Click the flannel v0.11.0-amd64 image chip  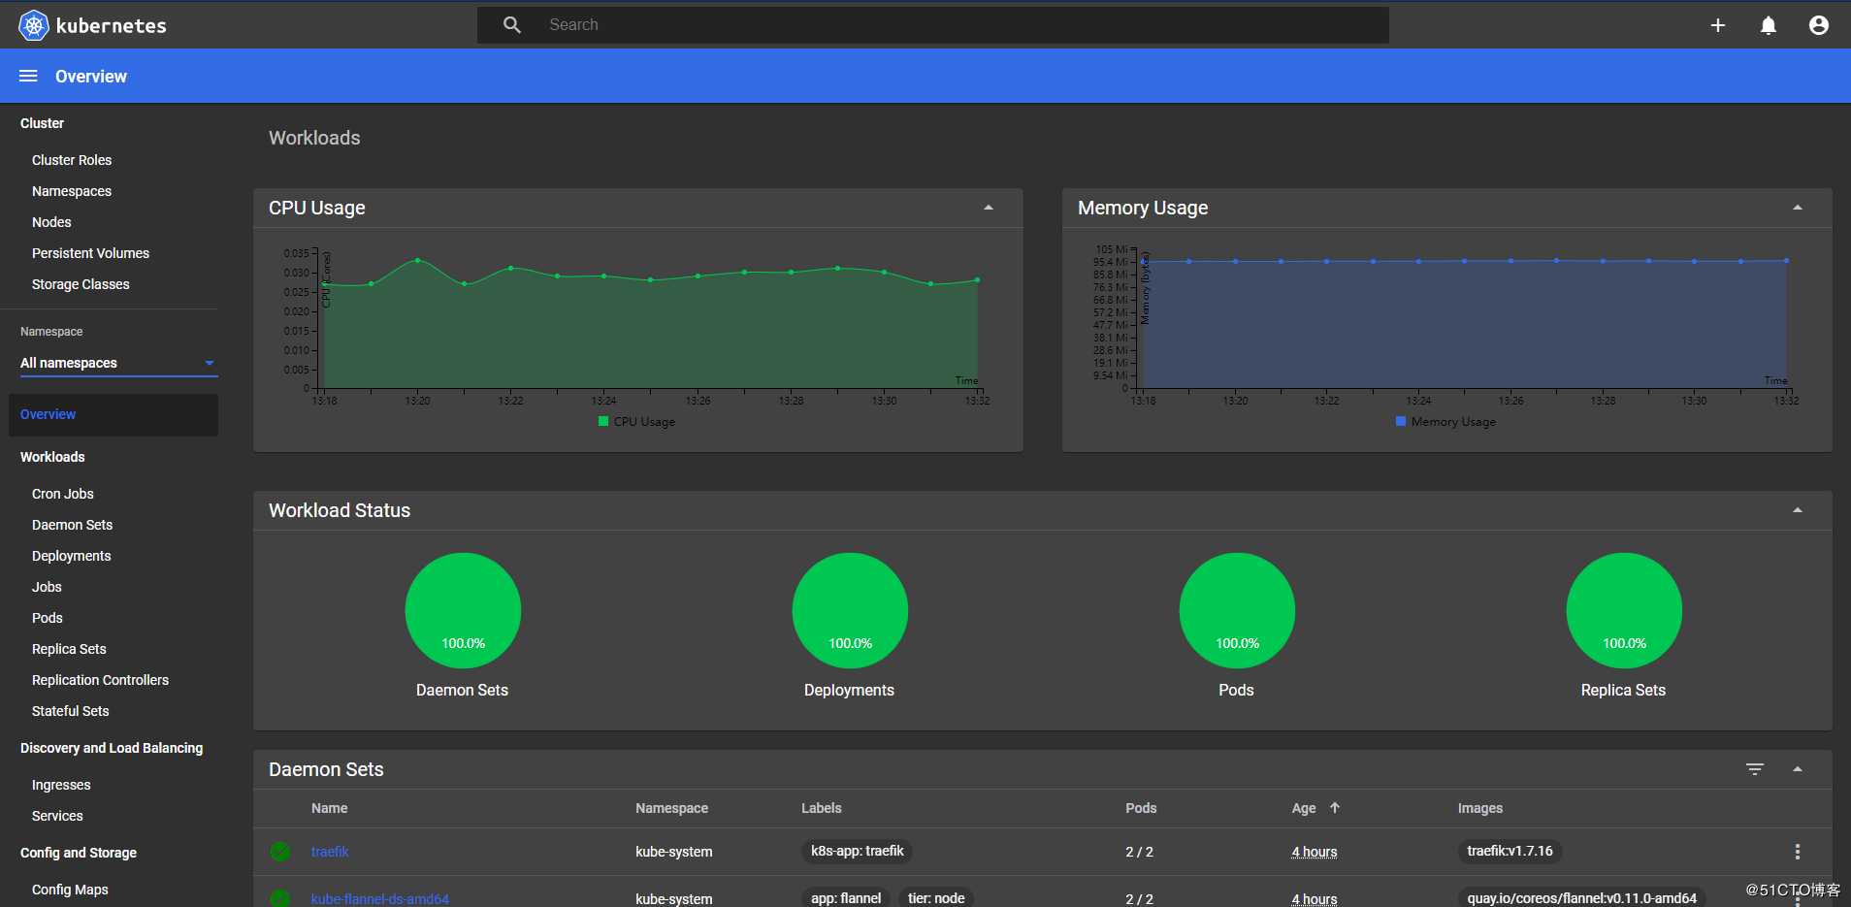pos(1581,898)
